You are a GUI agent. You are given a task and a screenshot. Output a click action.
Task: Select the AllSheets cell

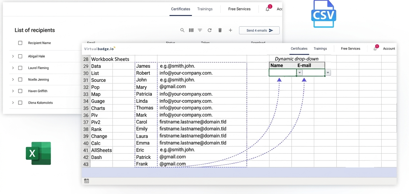point(101,150)
